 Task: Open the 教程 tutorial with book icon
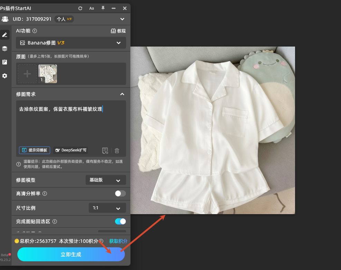pyautogui.click(x=119, y=31)
